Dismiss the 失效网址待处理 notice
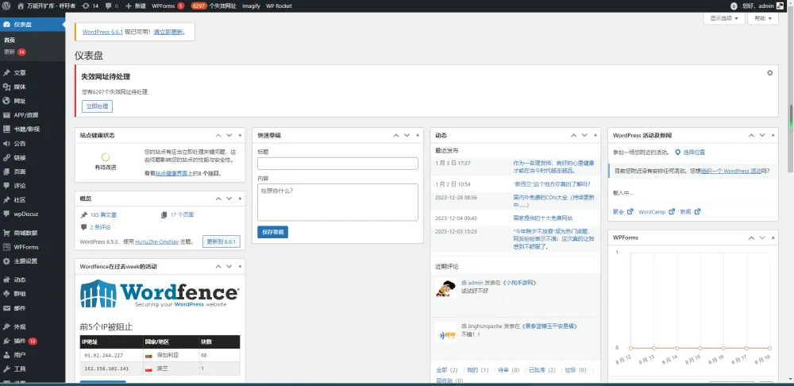Screen dimensions: 794x386 click(x=769, y=73)
